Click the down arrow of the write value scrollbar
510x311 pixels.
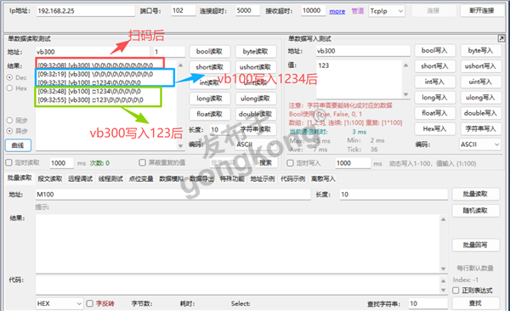405,94
